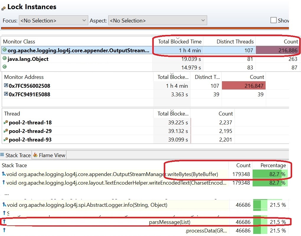Click the flame icon on the Flame View tab
301x236 pixels.
pos(35,155)
